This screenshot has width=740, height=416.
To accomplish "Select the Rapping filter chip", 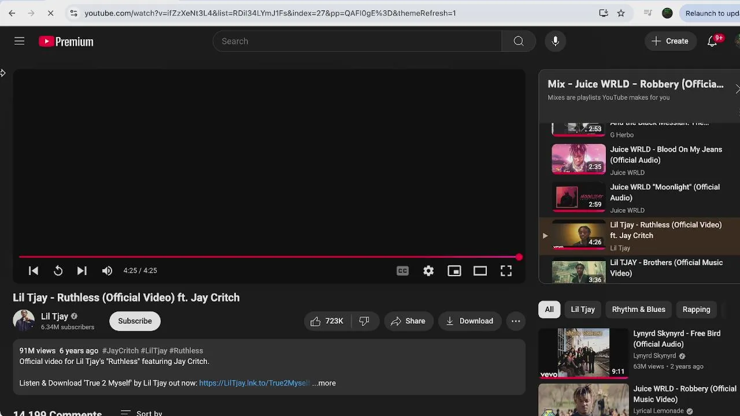I will pyautogui.click(x=696, y=309).
